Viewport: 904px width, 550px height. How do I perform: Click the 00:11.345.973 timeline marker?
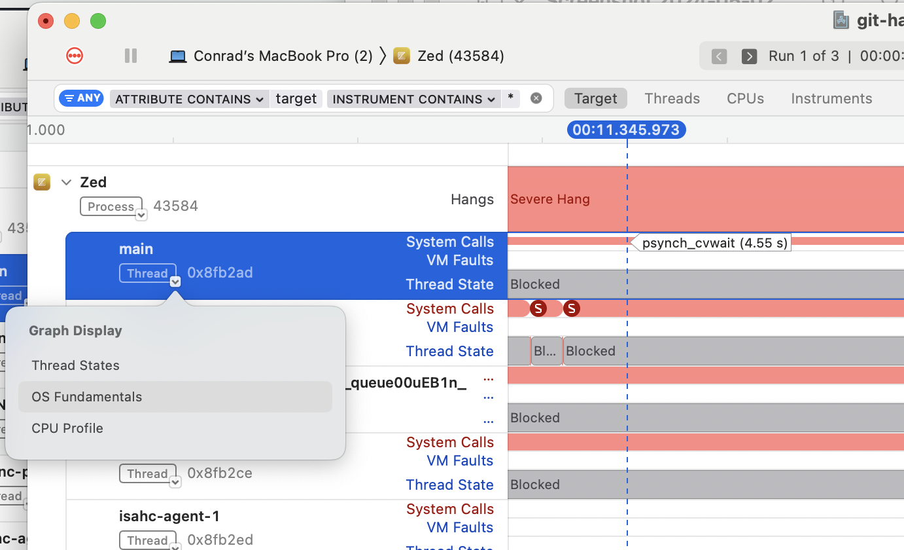[626, 130]
